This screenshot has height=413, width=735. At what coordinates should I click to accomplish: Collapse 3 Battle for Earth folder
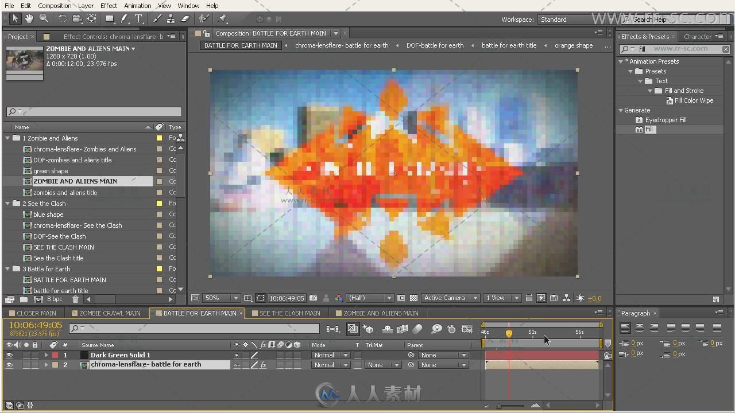7,269
